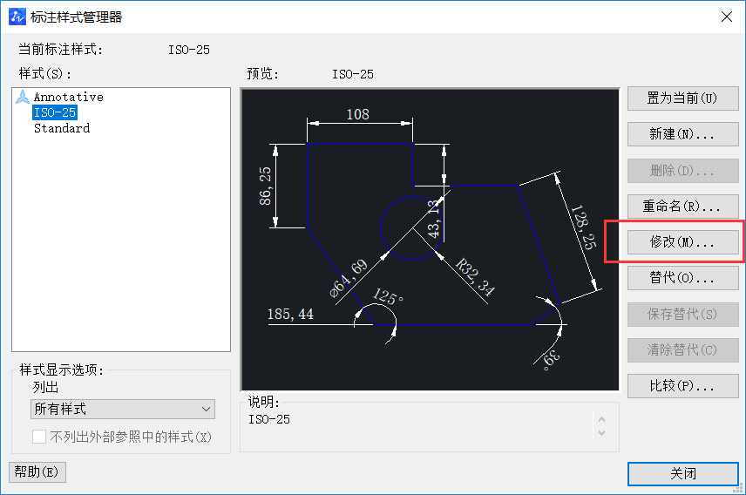Click the greyed-out 清除替代(C) button

[x=682, y=350]
